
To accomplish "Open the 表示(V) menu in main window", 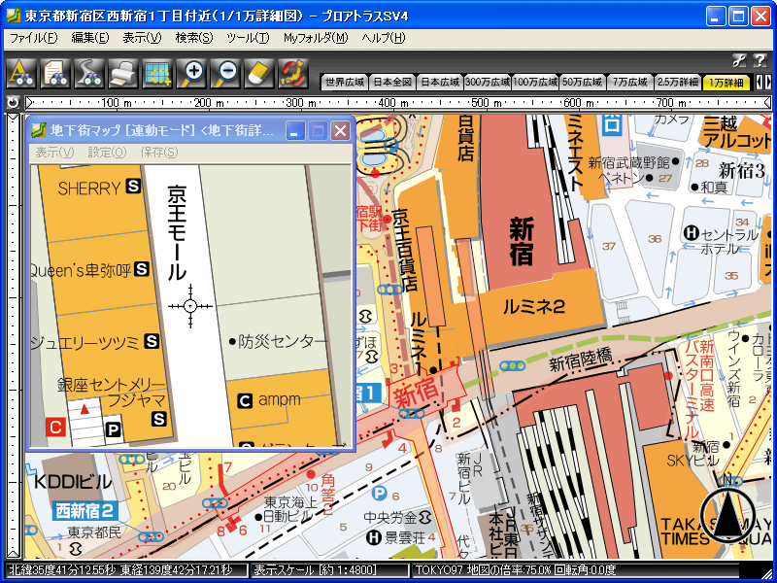I will [142, 38].
